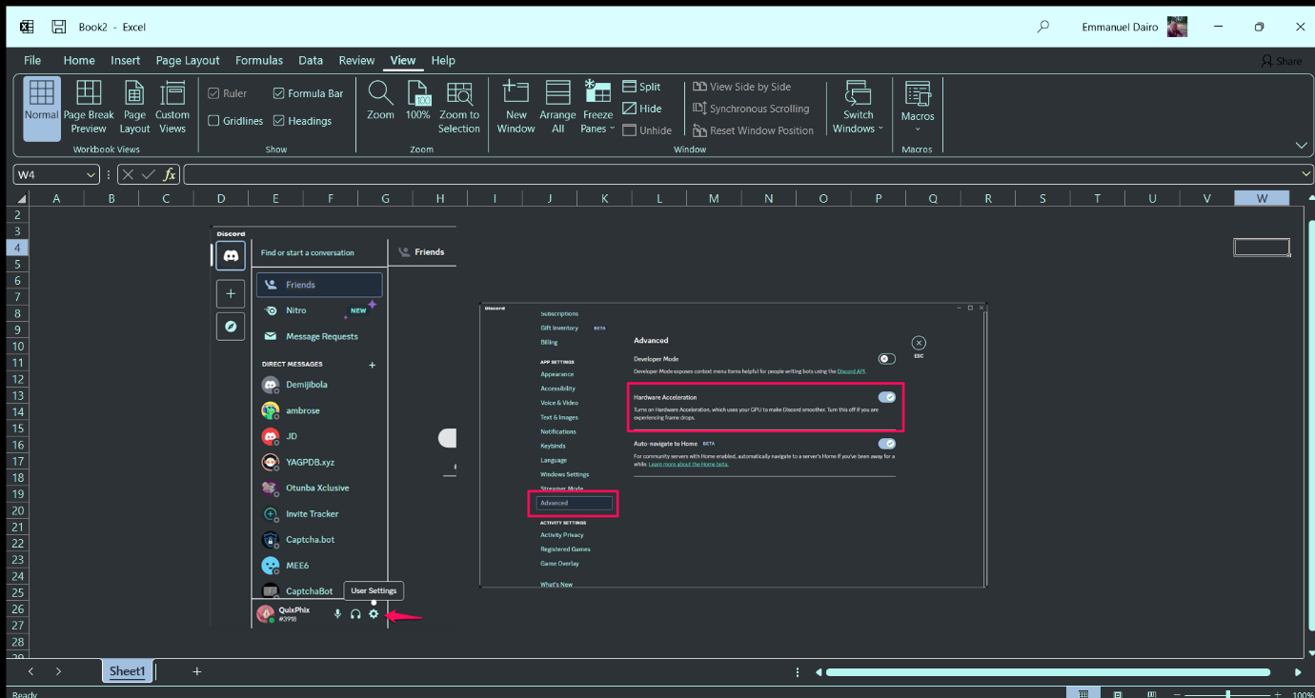Select the Page Layout view icon
This screenshot has width=1315, height=698.
tap(134, 93)
